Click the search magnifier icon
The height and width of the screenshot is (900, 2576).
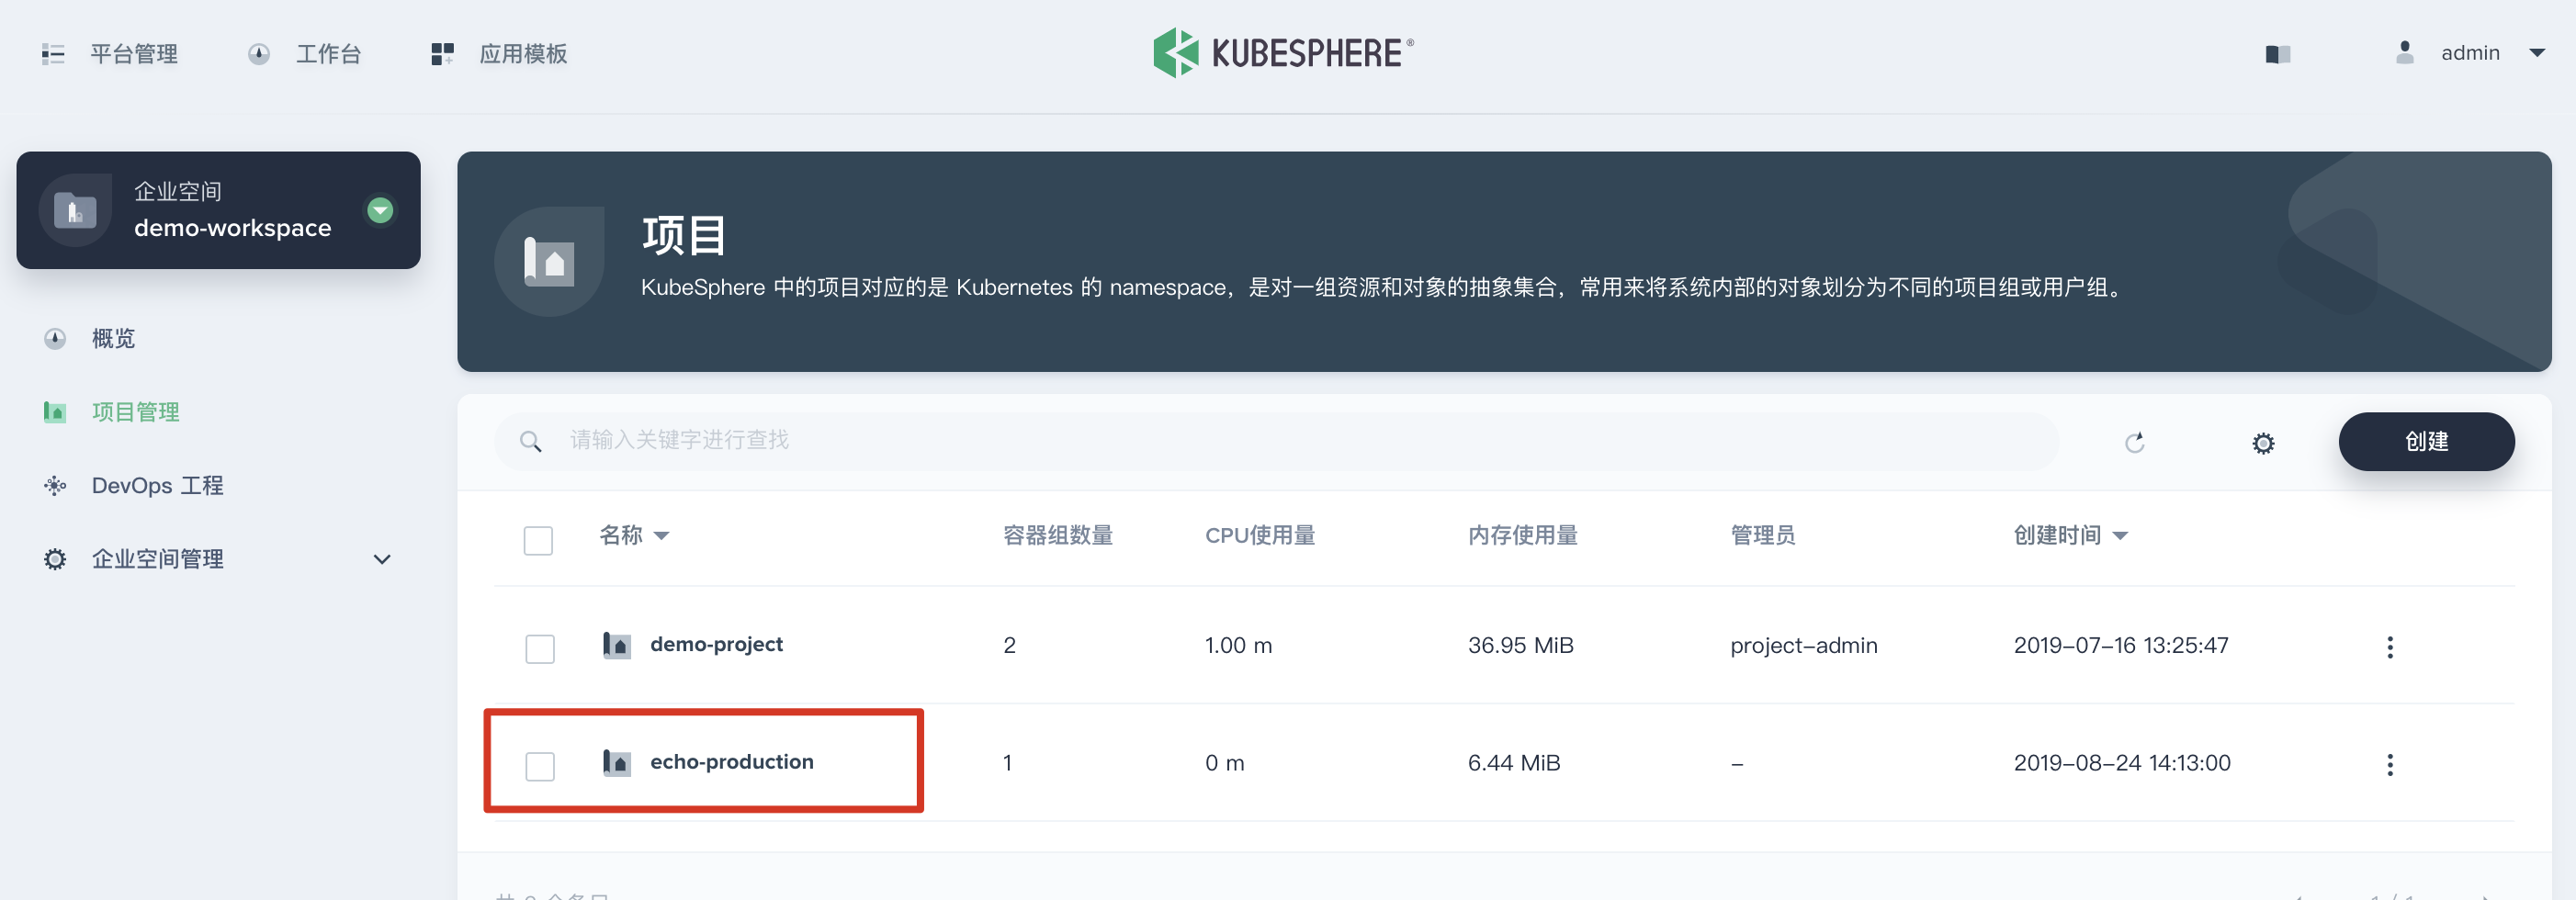click(530, 441)
